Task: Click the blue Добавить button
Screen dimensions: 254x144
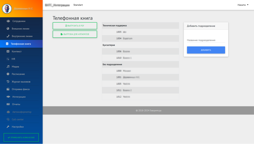Action: (x=206, y=50)
